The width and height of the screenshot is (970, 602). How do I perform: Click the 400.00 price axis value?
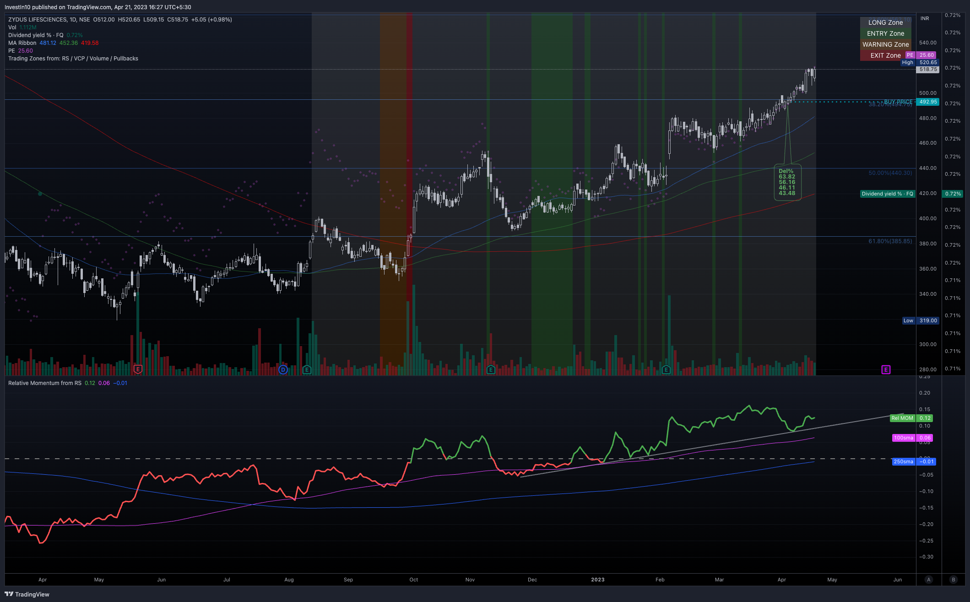[928, 218]
